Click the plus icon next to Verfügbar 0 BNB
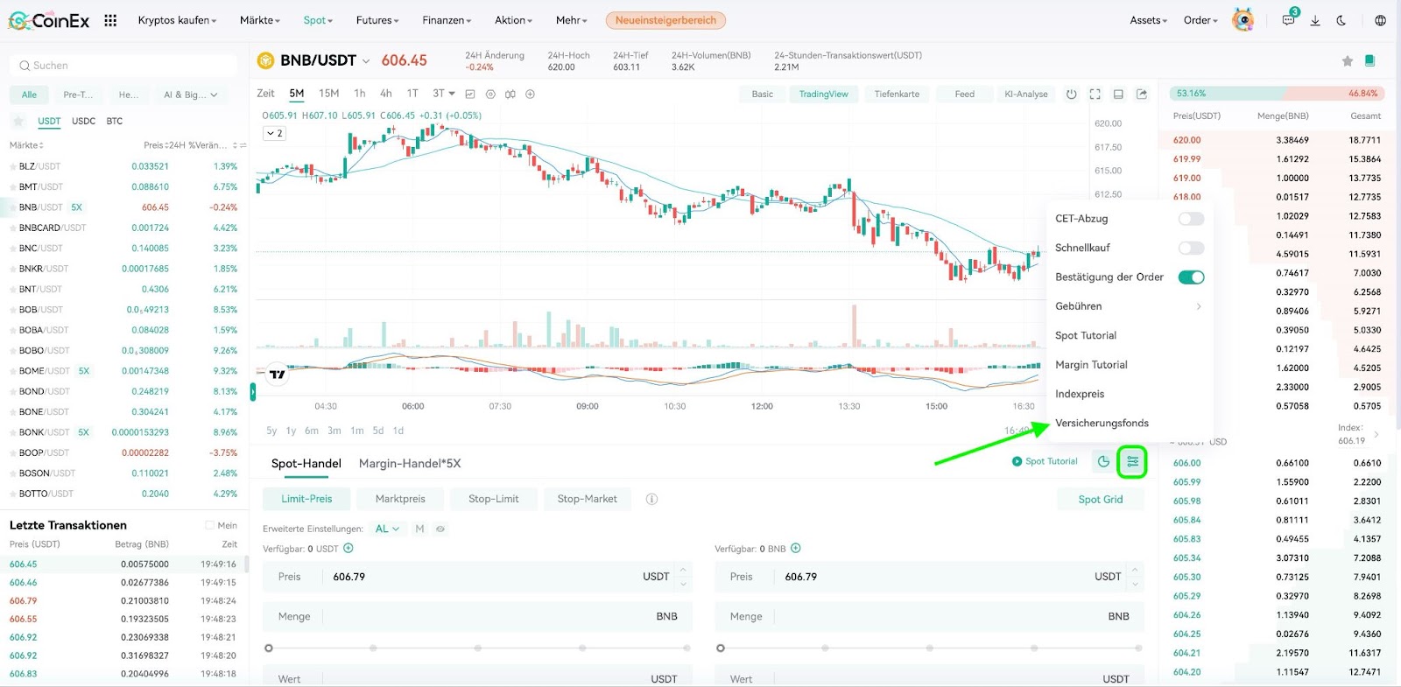The width and height of the screenshot is (1401, 687). click(796, 549)
